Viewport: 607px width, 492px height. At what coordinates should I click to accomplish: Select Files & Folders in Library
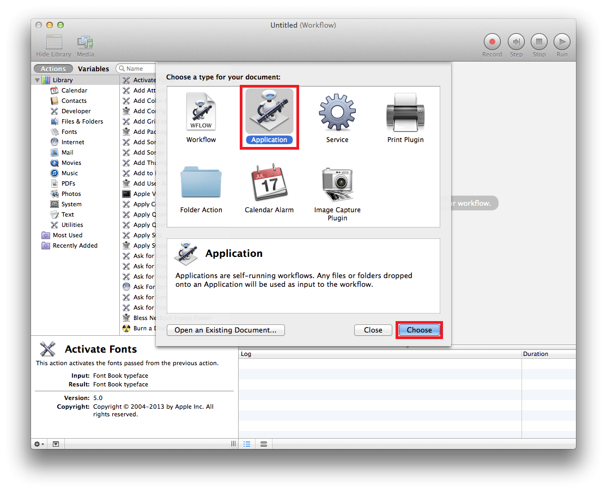(x=82, y=121)
